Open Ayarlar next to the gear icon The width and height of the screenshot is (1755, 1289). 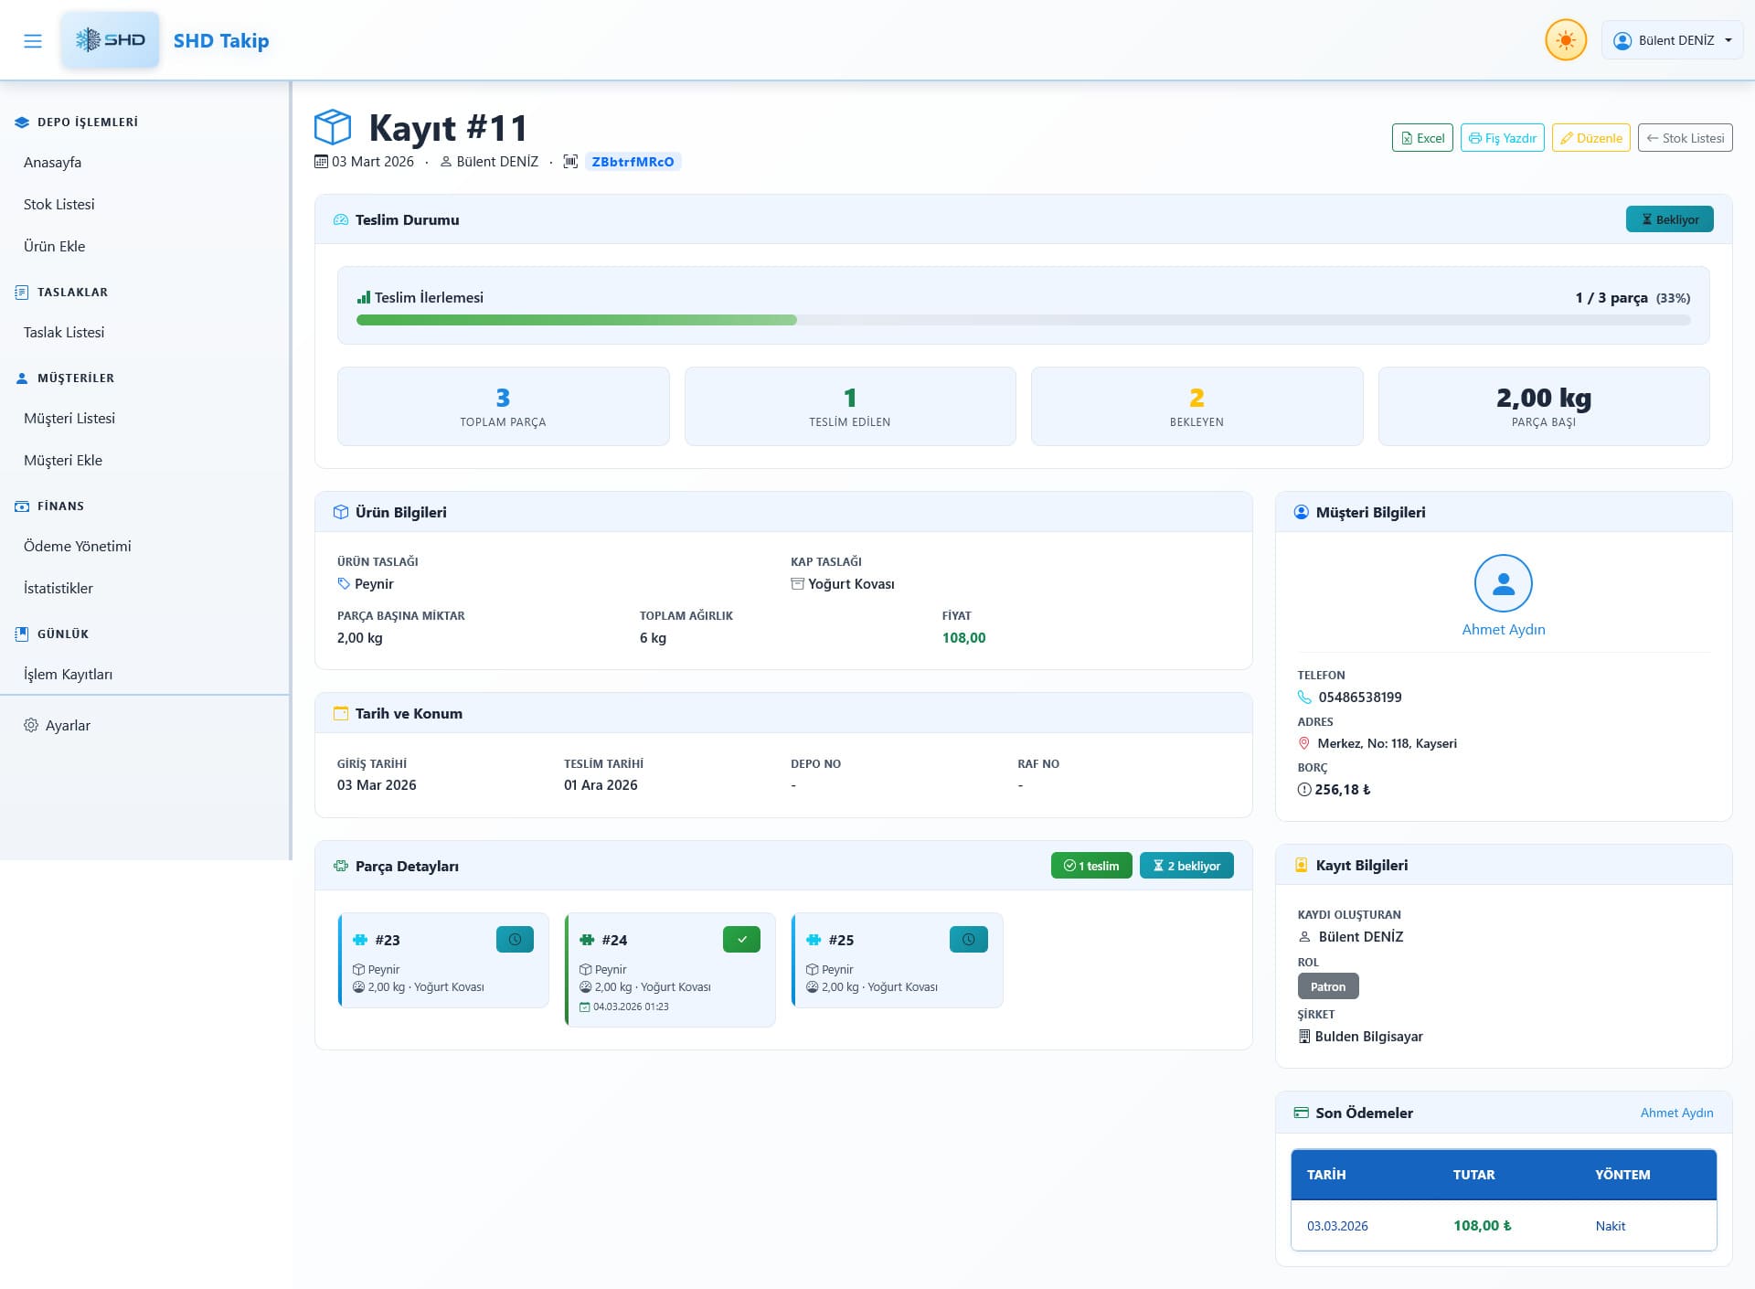[x=68, y=725]
